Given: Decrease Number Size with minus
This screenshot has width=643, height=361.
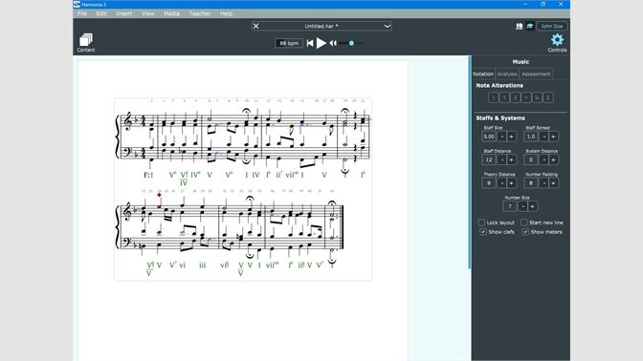Looking at the screenshot, I should click(x=522, y=206).
